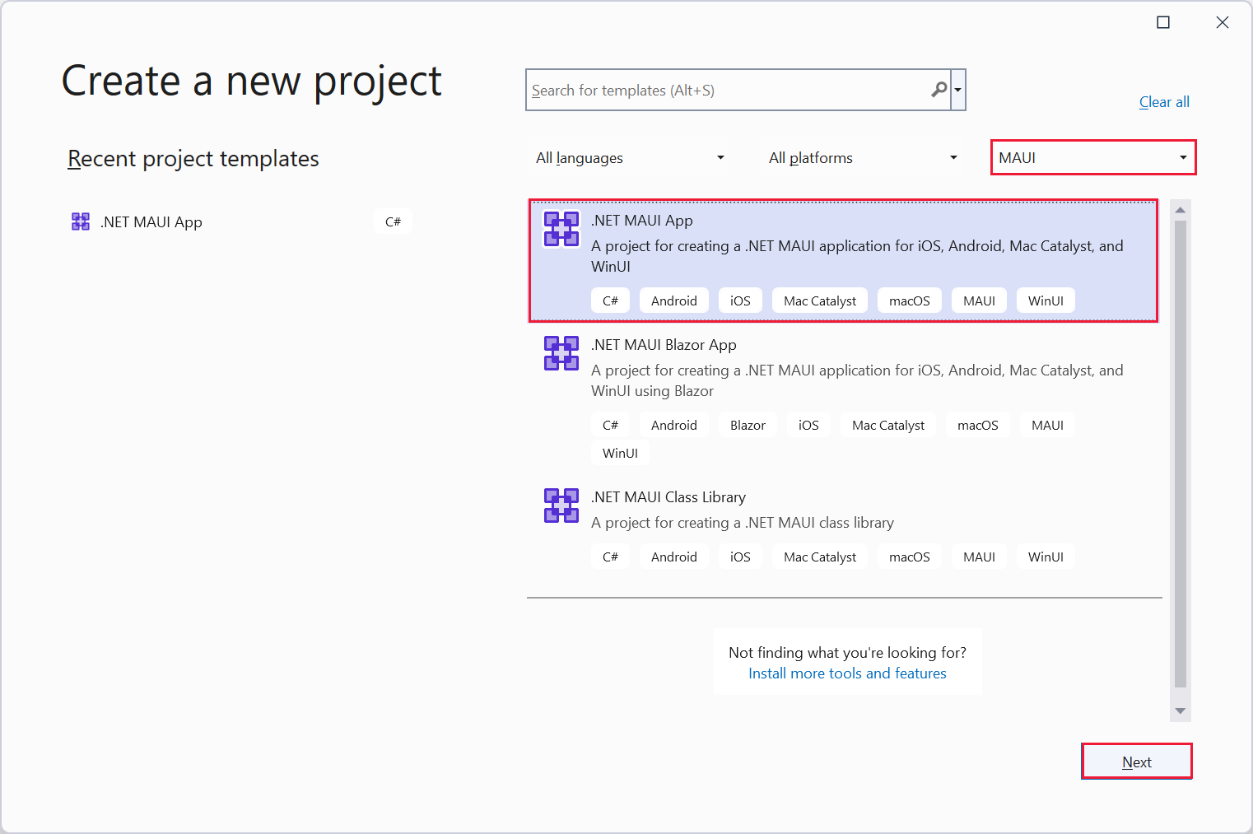
Task: Click the .NET MAUI Class Library template icon
Action: coord(561,506)
